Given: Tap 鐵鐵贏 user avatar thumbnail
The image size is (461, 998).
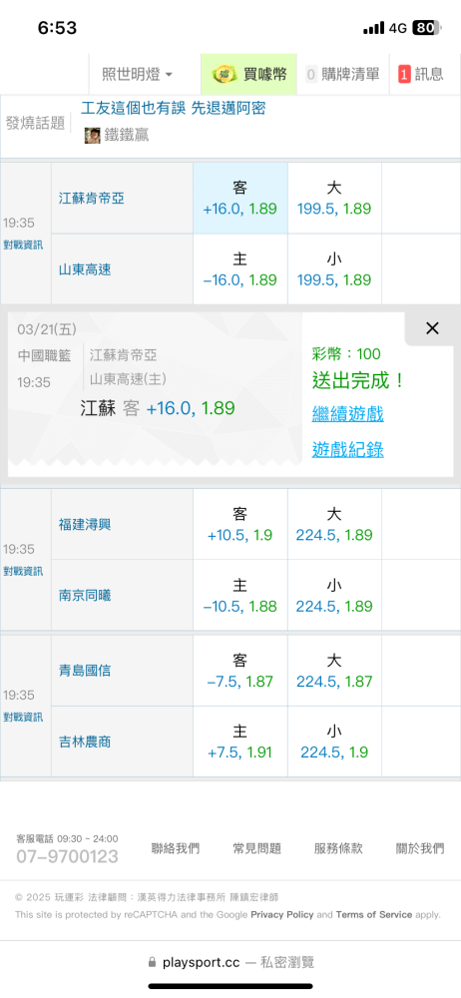Looking at the screenshot, I should coord(93,135).
